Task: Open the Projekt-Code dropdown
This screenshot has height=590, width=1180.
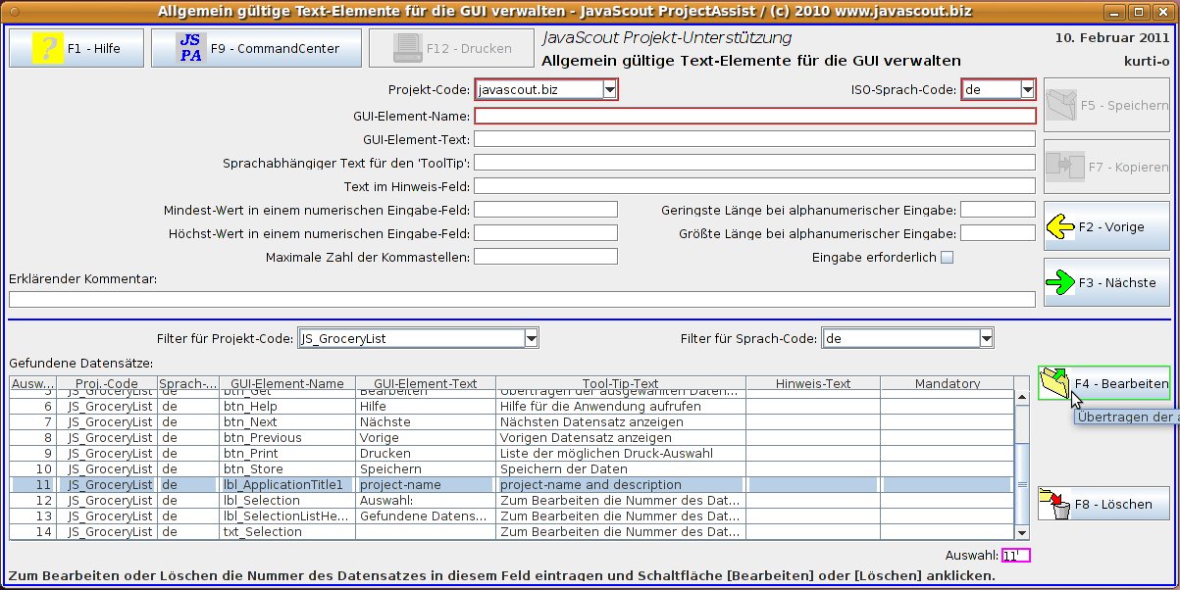Action: 610,90
